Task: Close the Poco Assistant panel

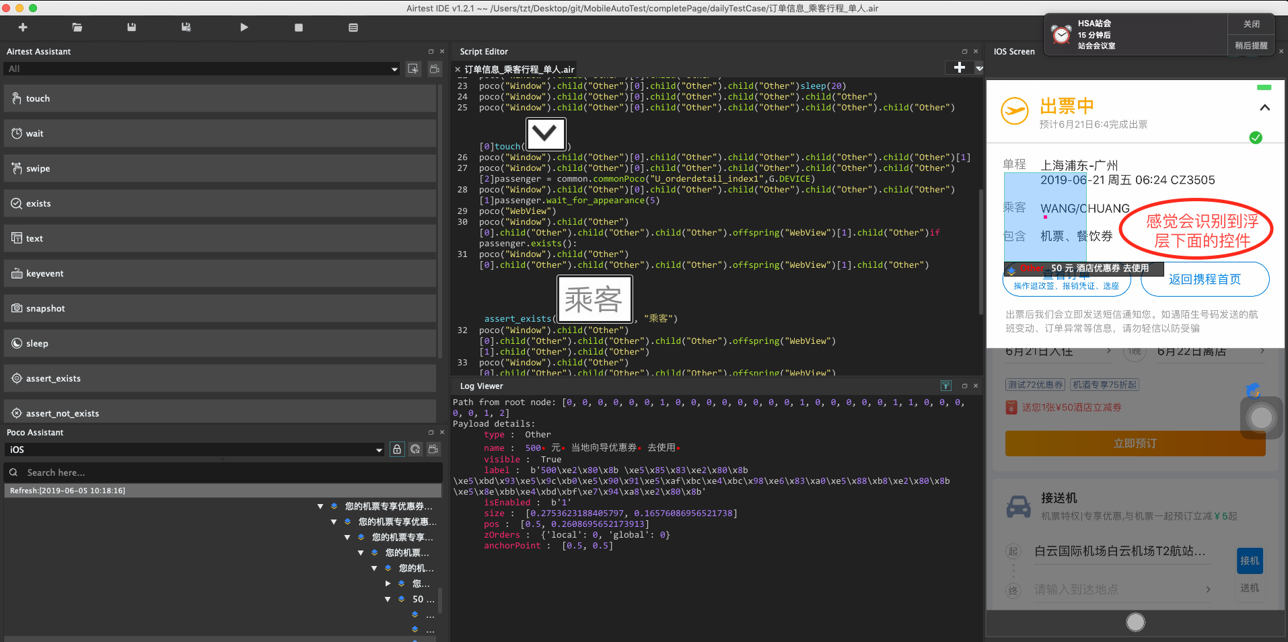Action: 442,432
